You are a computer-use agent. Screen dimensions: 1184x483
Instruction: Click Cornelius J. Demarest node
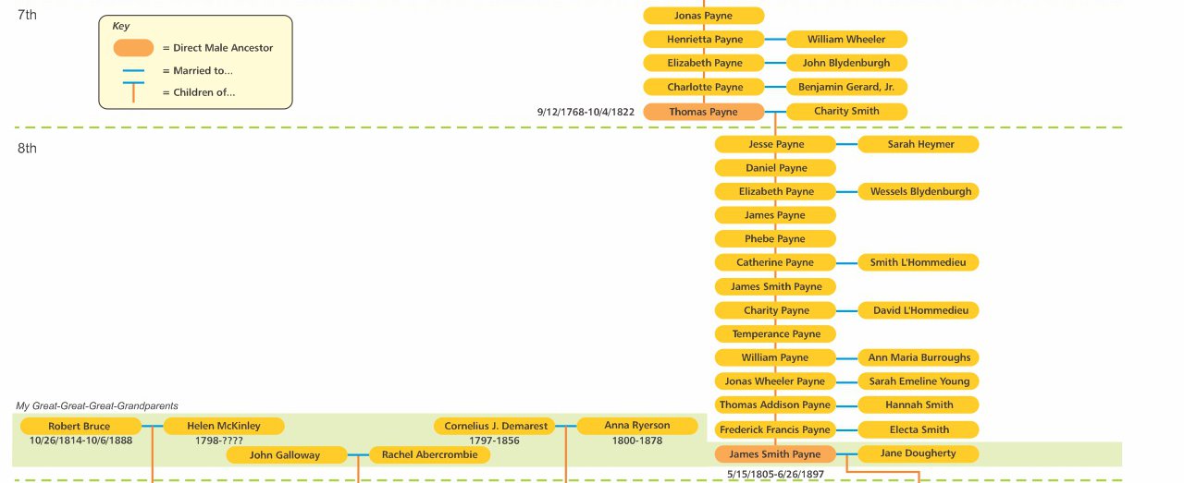point(494,427)
